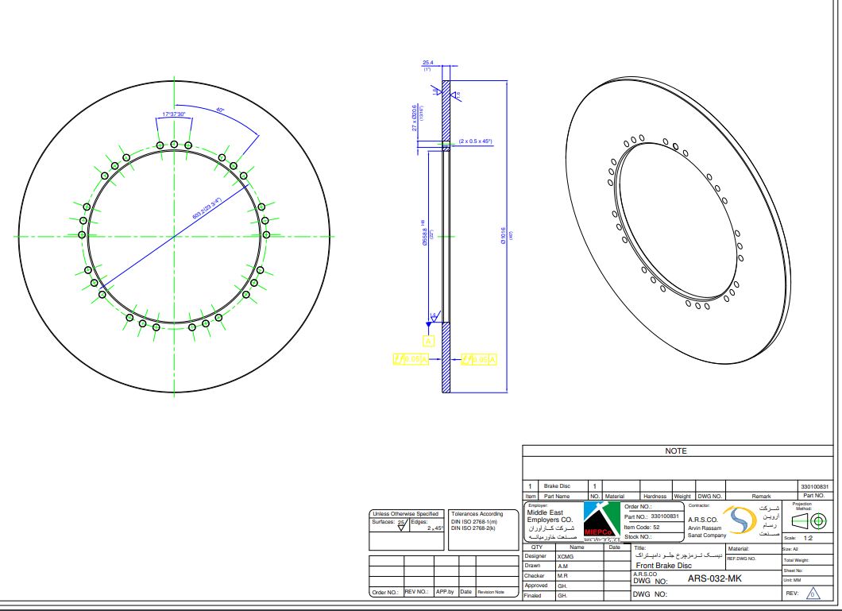Select the yellow datum A box
Image resolution: width=842 pixels, height=611 pixels.
pos(428,341)
